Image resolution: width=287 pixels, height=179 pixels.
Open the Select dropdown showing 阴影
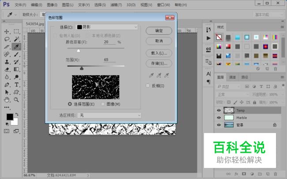pyautogui.click(x=107, y=27)
